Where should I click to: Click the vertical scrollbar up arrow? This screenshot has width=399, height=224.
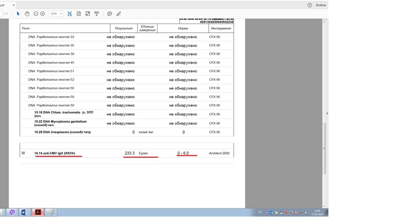pos(324,22)
